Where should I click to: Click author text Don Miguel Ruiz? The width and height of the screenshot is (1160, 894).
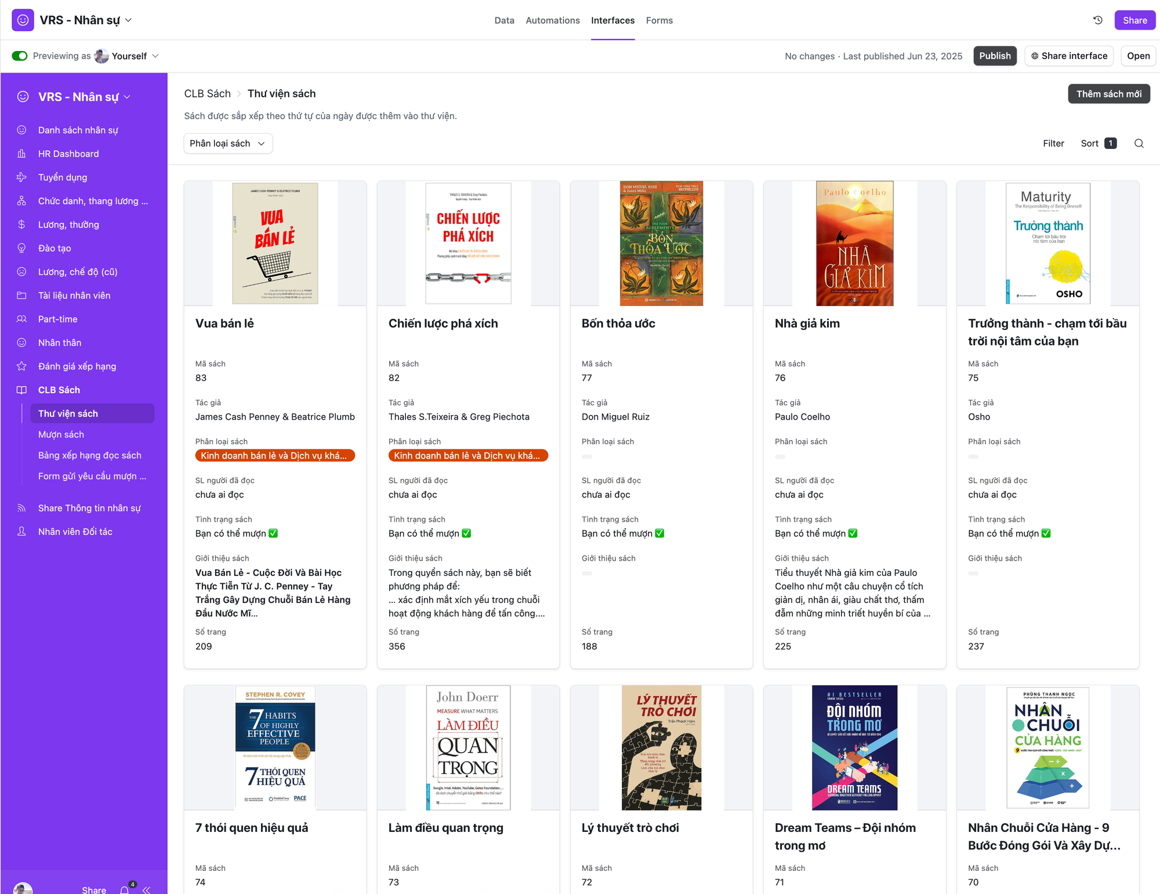pos(615,417)
